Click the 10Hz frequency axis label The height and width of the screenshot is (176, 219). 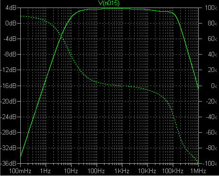(x=71, y=171)
